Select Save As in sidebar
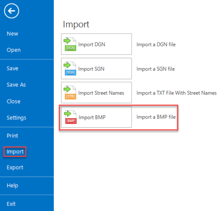This screenshot has width=218, height=211. click(16, 85)
